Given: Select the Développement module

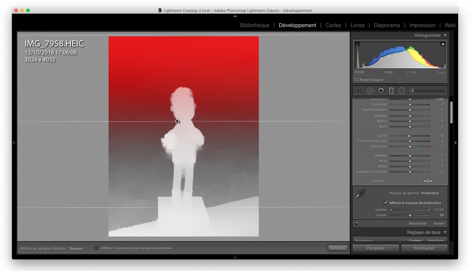Looking at the screenshot, I should coord(297,25).
